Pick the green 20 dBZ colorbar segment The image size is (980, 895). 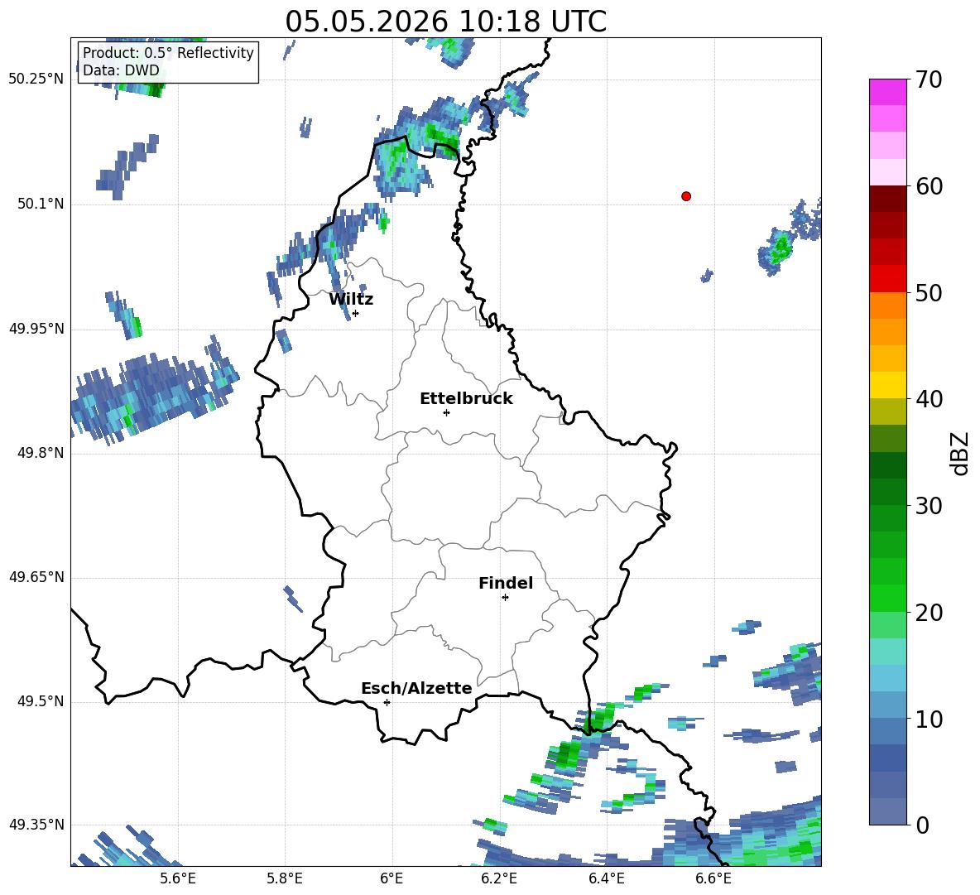(887, 598)
